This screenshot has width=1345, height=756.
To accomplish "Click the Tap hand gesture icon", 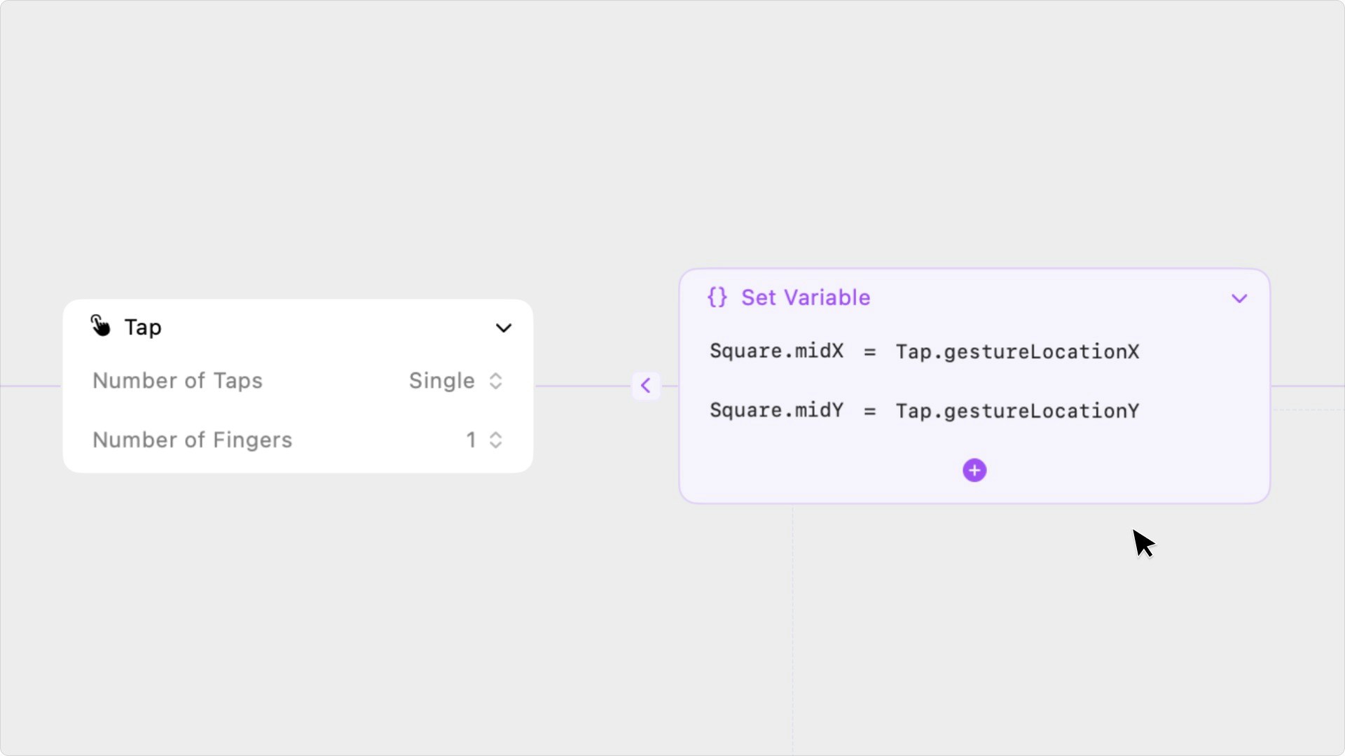I will (x=101, y=326).
